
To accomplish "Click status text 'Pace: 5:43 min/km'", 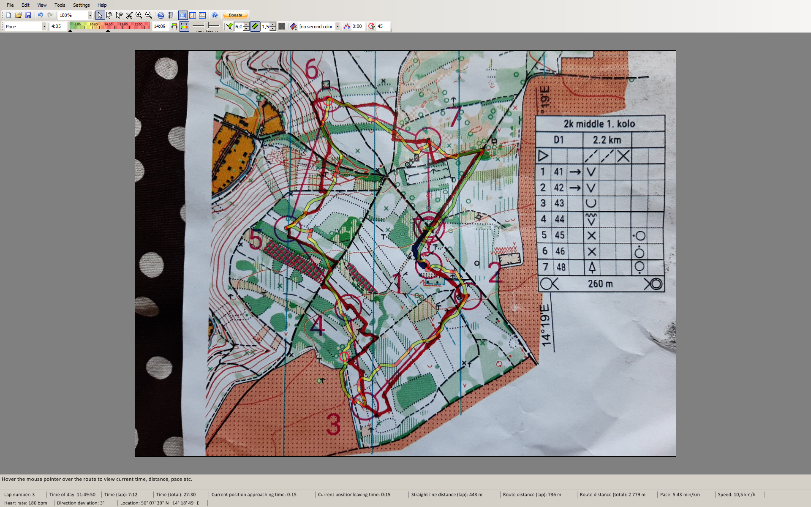I will [680, 494].
